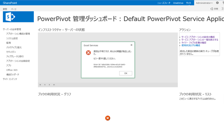
Task: Open タイマー ジョブの定義の確認 link
Action: click(194, 43)
